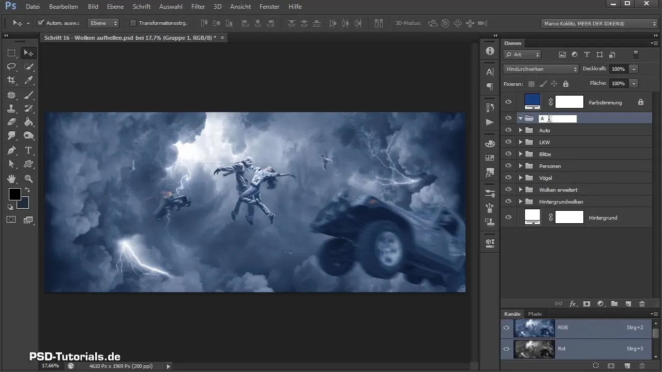Select the Spot Healing Brush tool
The image size is (662, 372).
tap(11, 95)
